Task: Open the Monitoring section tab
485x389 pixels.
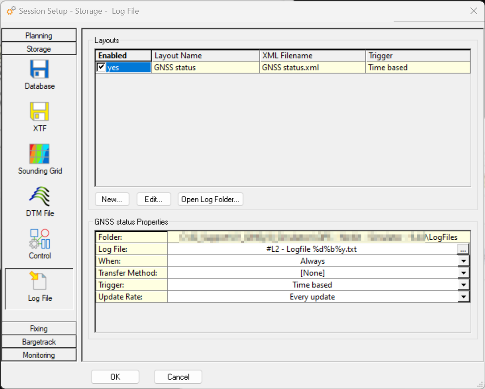Action: (39, 355)
